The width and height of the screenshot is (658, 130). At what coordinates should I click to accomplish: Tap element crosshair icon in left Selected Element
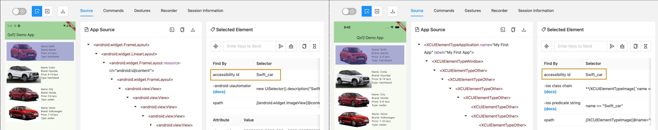pyautogui.click(x=216, y=46)
